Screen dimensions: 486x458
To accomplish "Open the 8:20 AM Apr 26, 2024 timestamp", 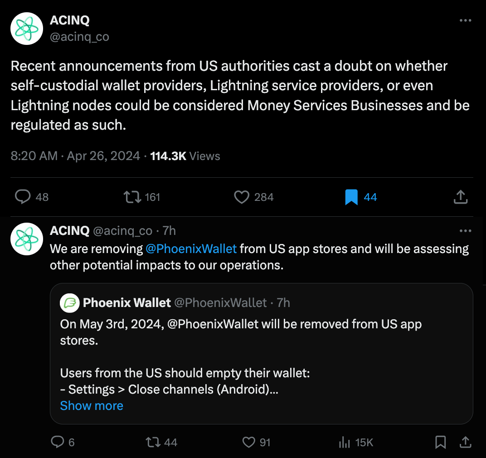I will [x=75, y=156].
